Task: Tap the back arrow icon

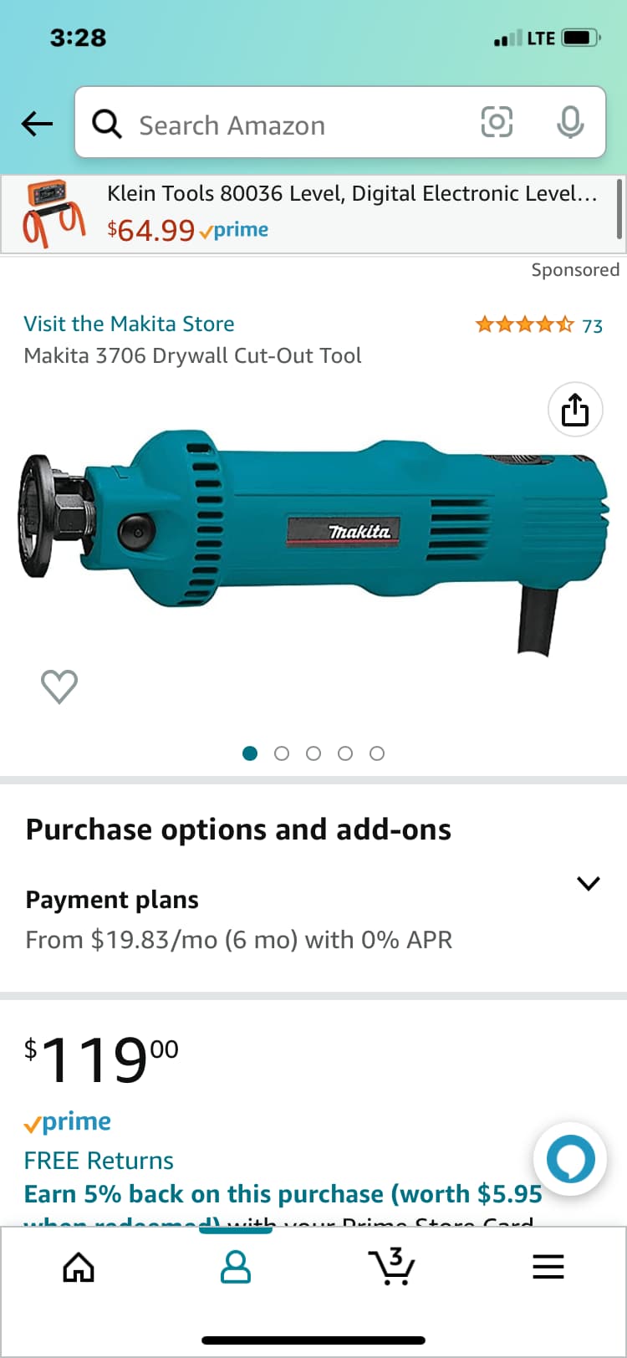Action: point(38,125)
